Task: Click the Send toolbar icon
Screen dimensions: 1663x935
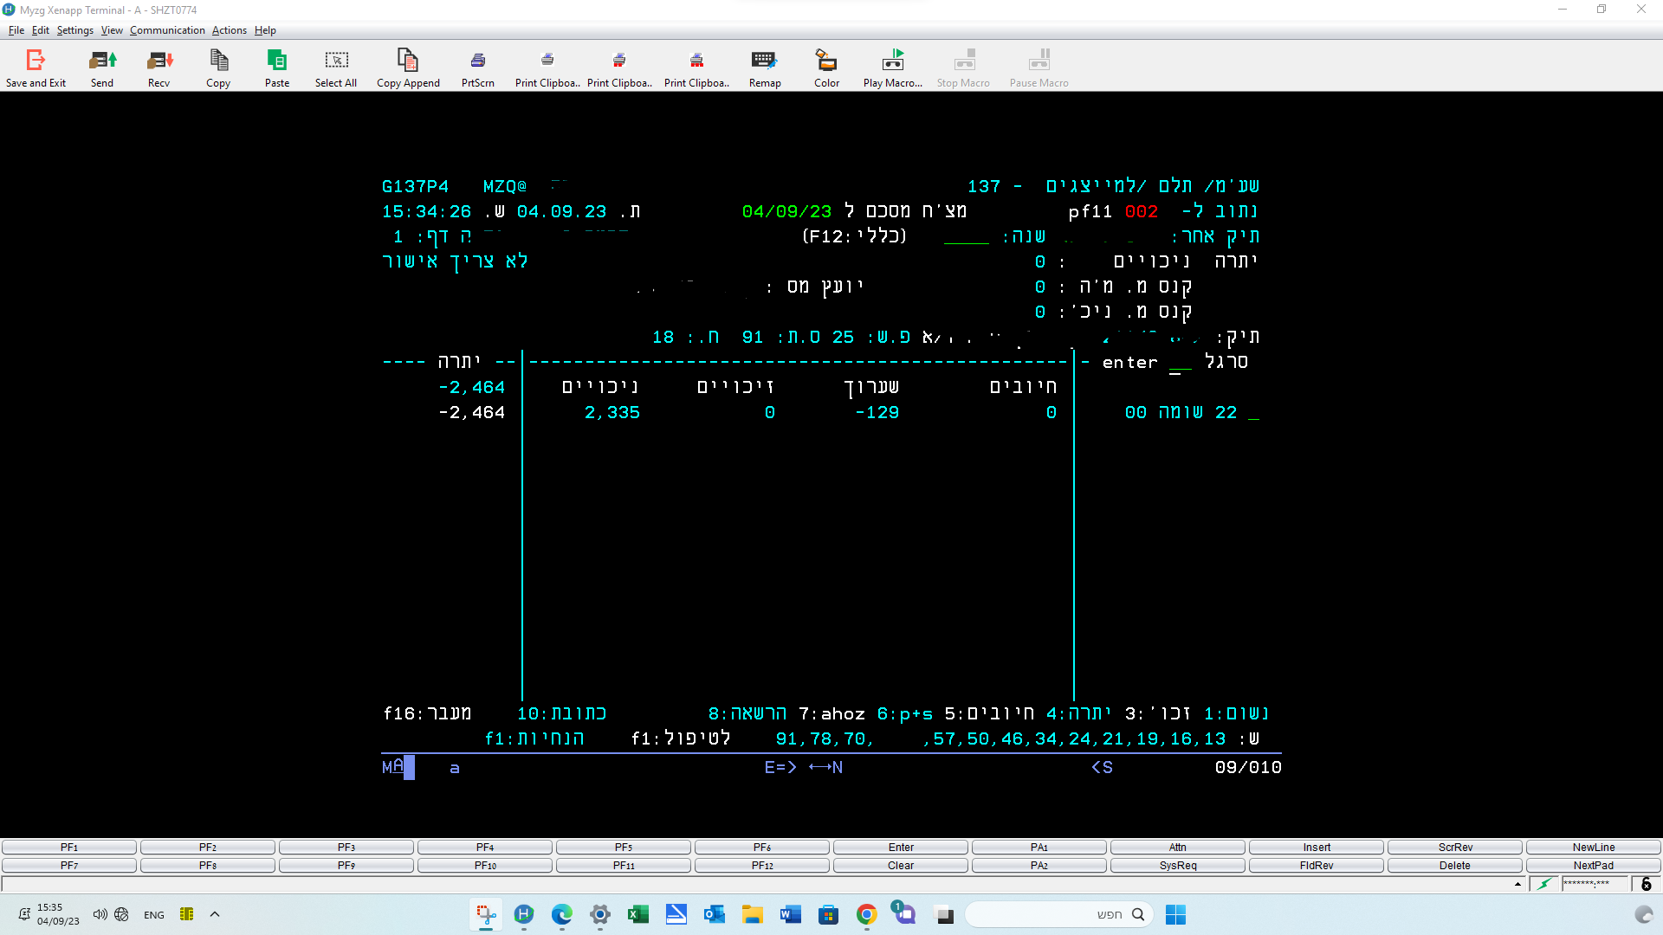Action: [102, 61]
